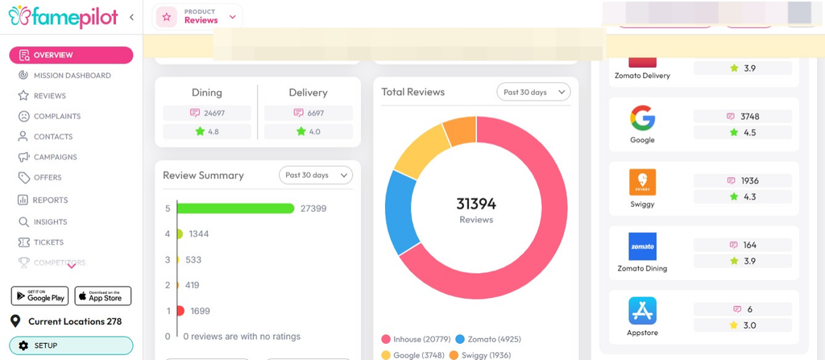
Task: Click the Appstore yellow rating star
Action: tap(734, 325)
